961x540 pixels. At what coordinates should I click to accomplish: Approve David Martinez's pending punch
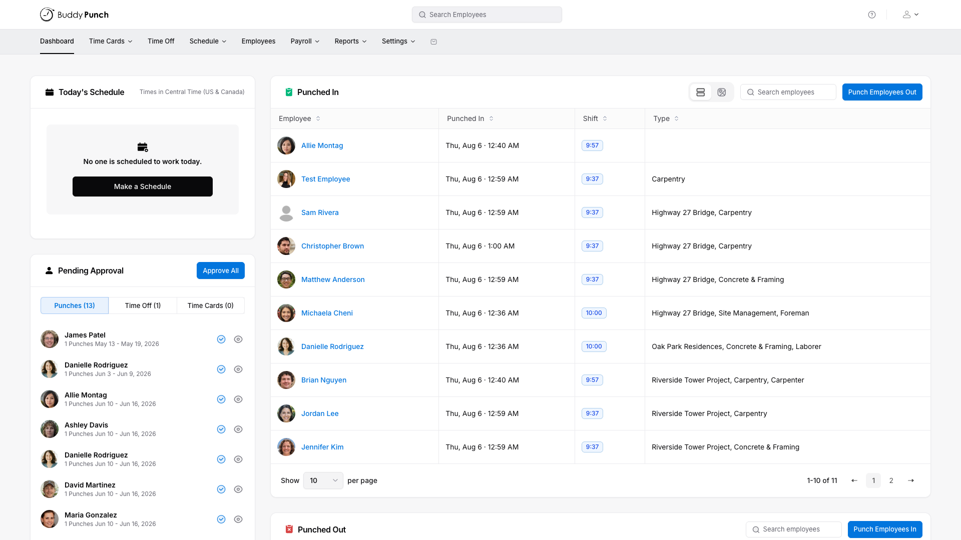pos(221,489)
